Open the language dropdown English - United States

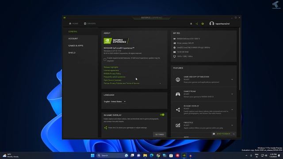point(115,102)
